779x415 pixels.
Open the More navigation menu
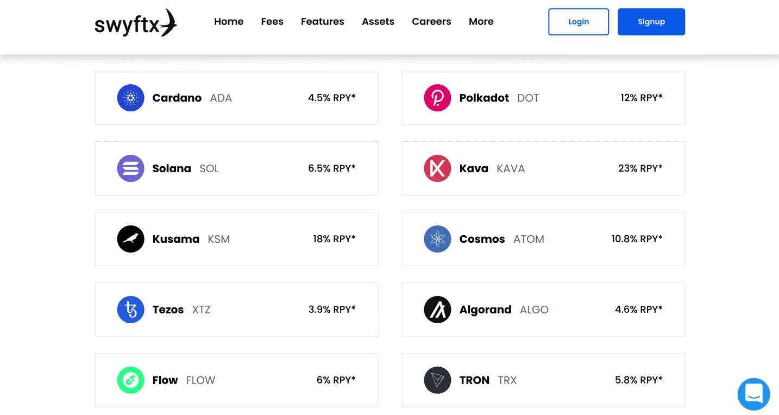481,22
